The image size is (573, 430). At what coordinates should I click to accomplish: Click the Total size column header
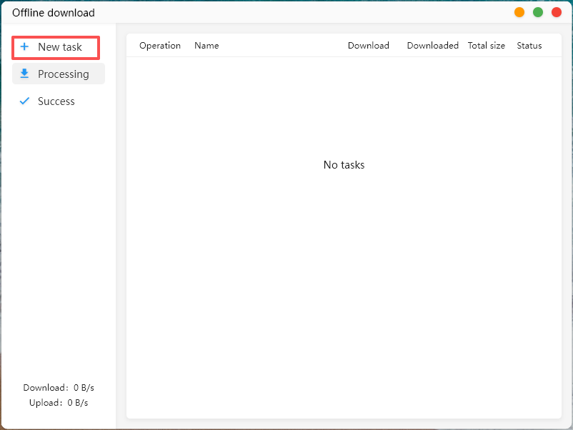[487, 46]
